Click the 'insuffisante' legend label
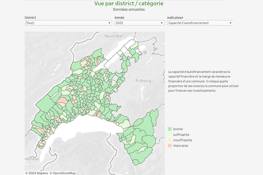 click(x=183, y=140)
